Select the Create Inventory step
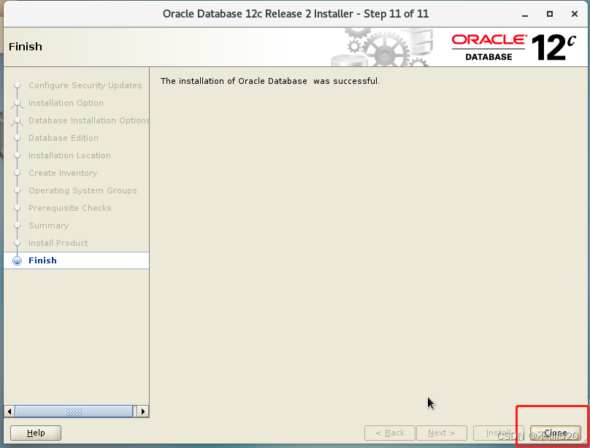Image resolution: width=590 pixels, height=448 pixels. (63, 173)
